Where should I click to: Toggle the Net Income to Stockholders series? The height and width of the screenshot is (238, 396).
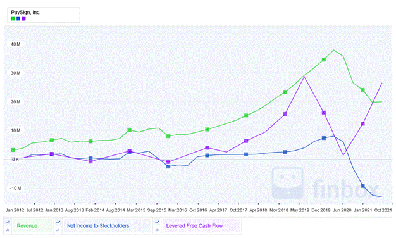point(107,226)
